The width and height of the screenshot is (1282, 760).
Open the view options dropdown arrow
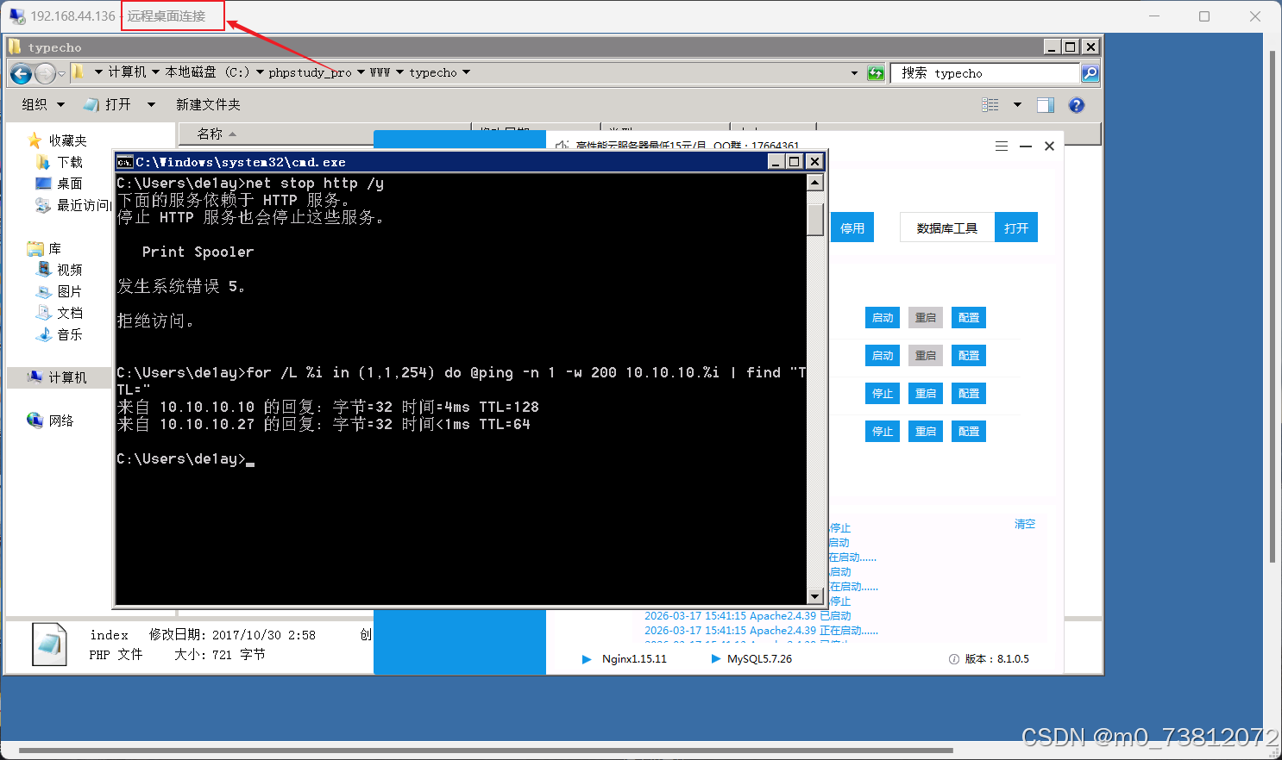(1017, 105)
